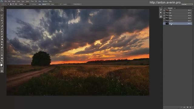This screenshot has width=194, height=109.
Task: Select the Zoom tool
Action: [2, 61]
